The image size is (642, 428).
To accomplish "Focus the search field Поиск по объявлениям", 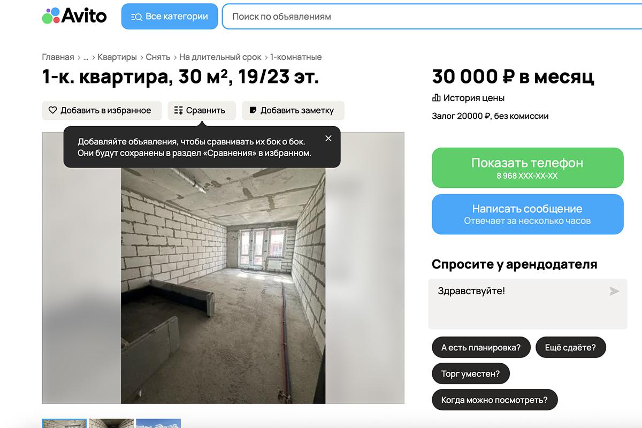I will (432, 17).
